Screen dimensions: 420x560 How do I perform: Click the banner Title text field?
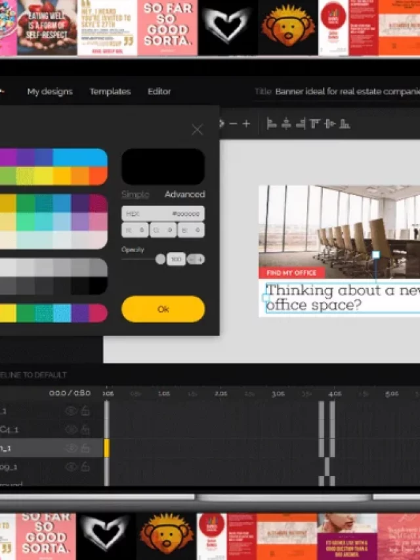(347, 91)
